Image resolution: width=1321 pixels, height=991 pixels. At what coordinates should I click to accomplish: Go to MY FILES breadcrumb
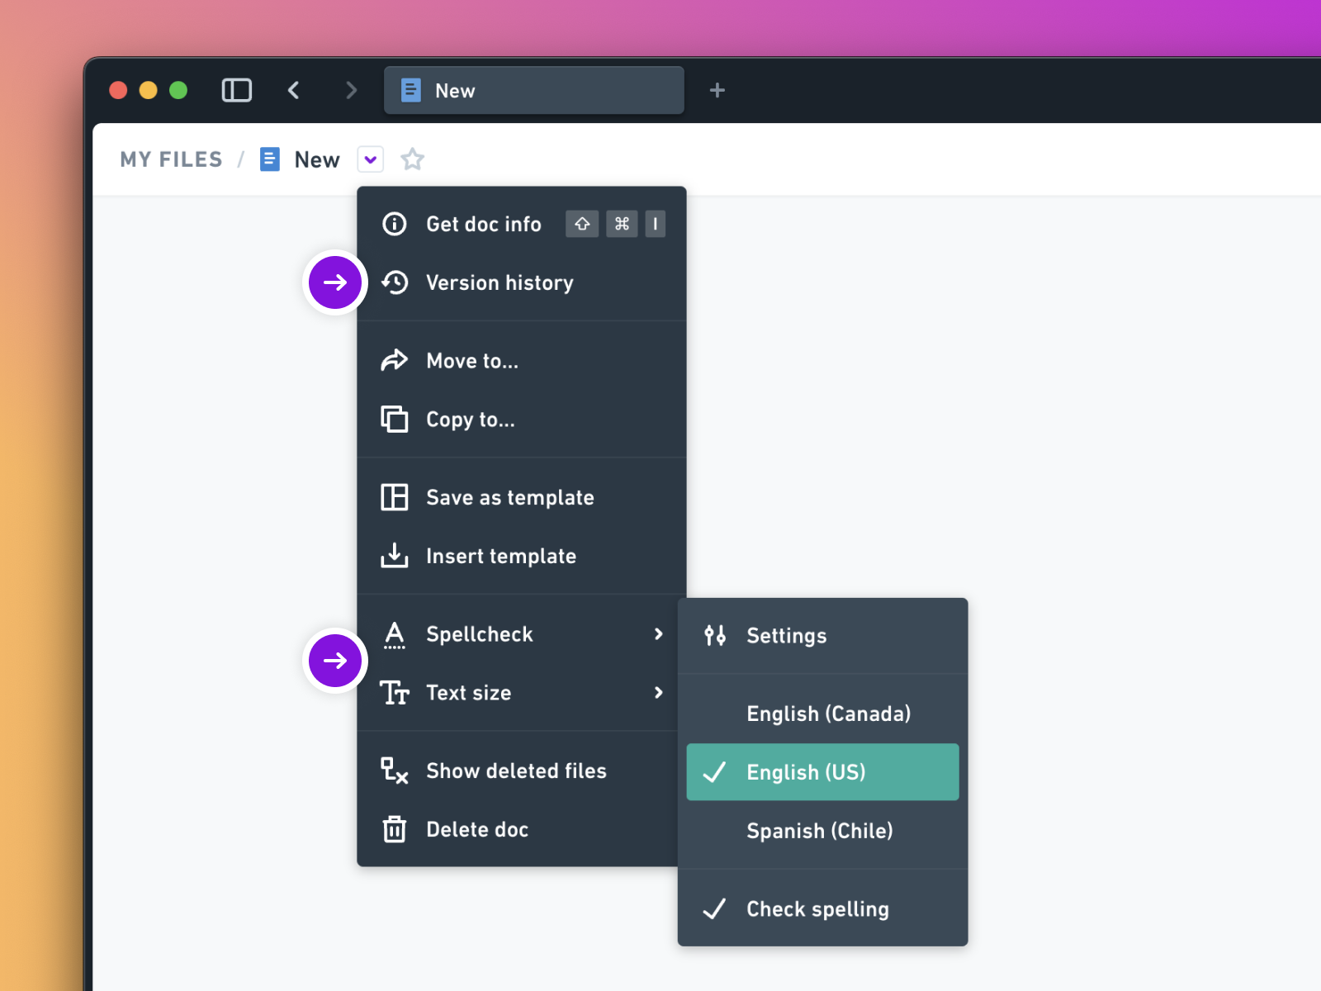(171, 159)
